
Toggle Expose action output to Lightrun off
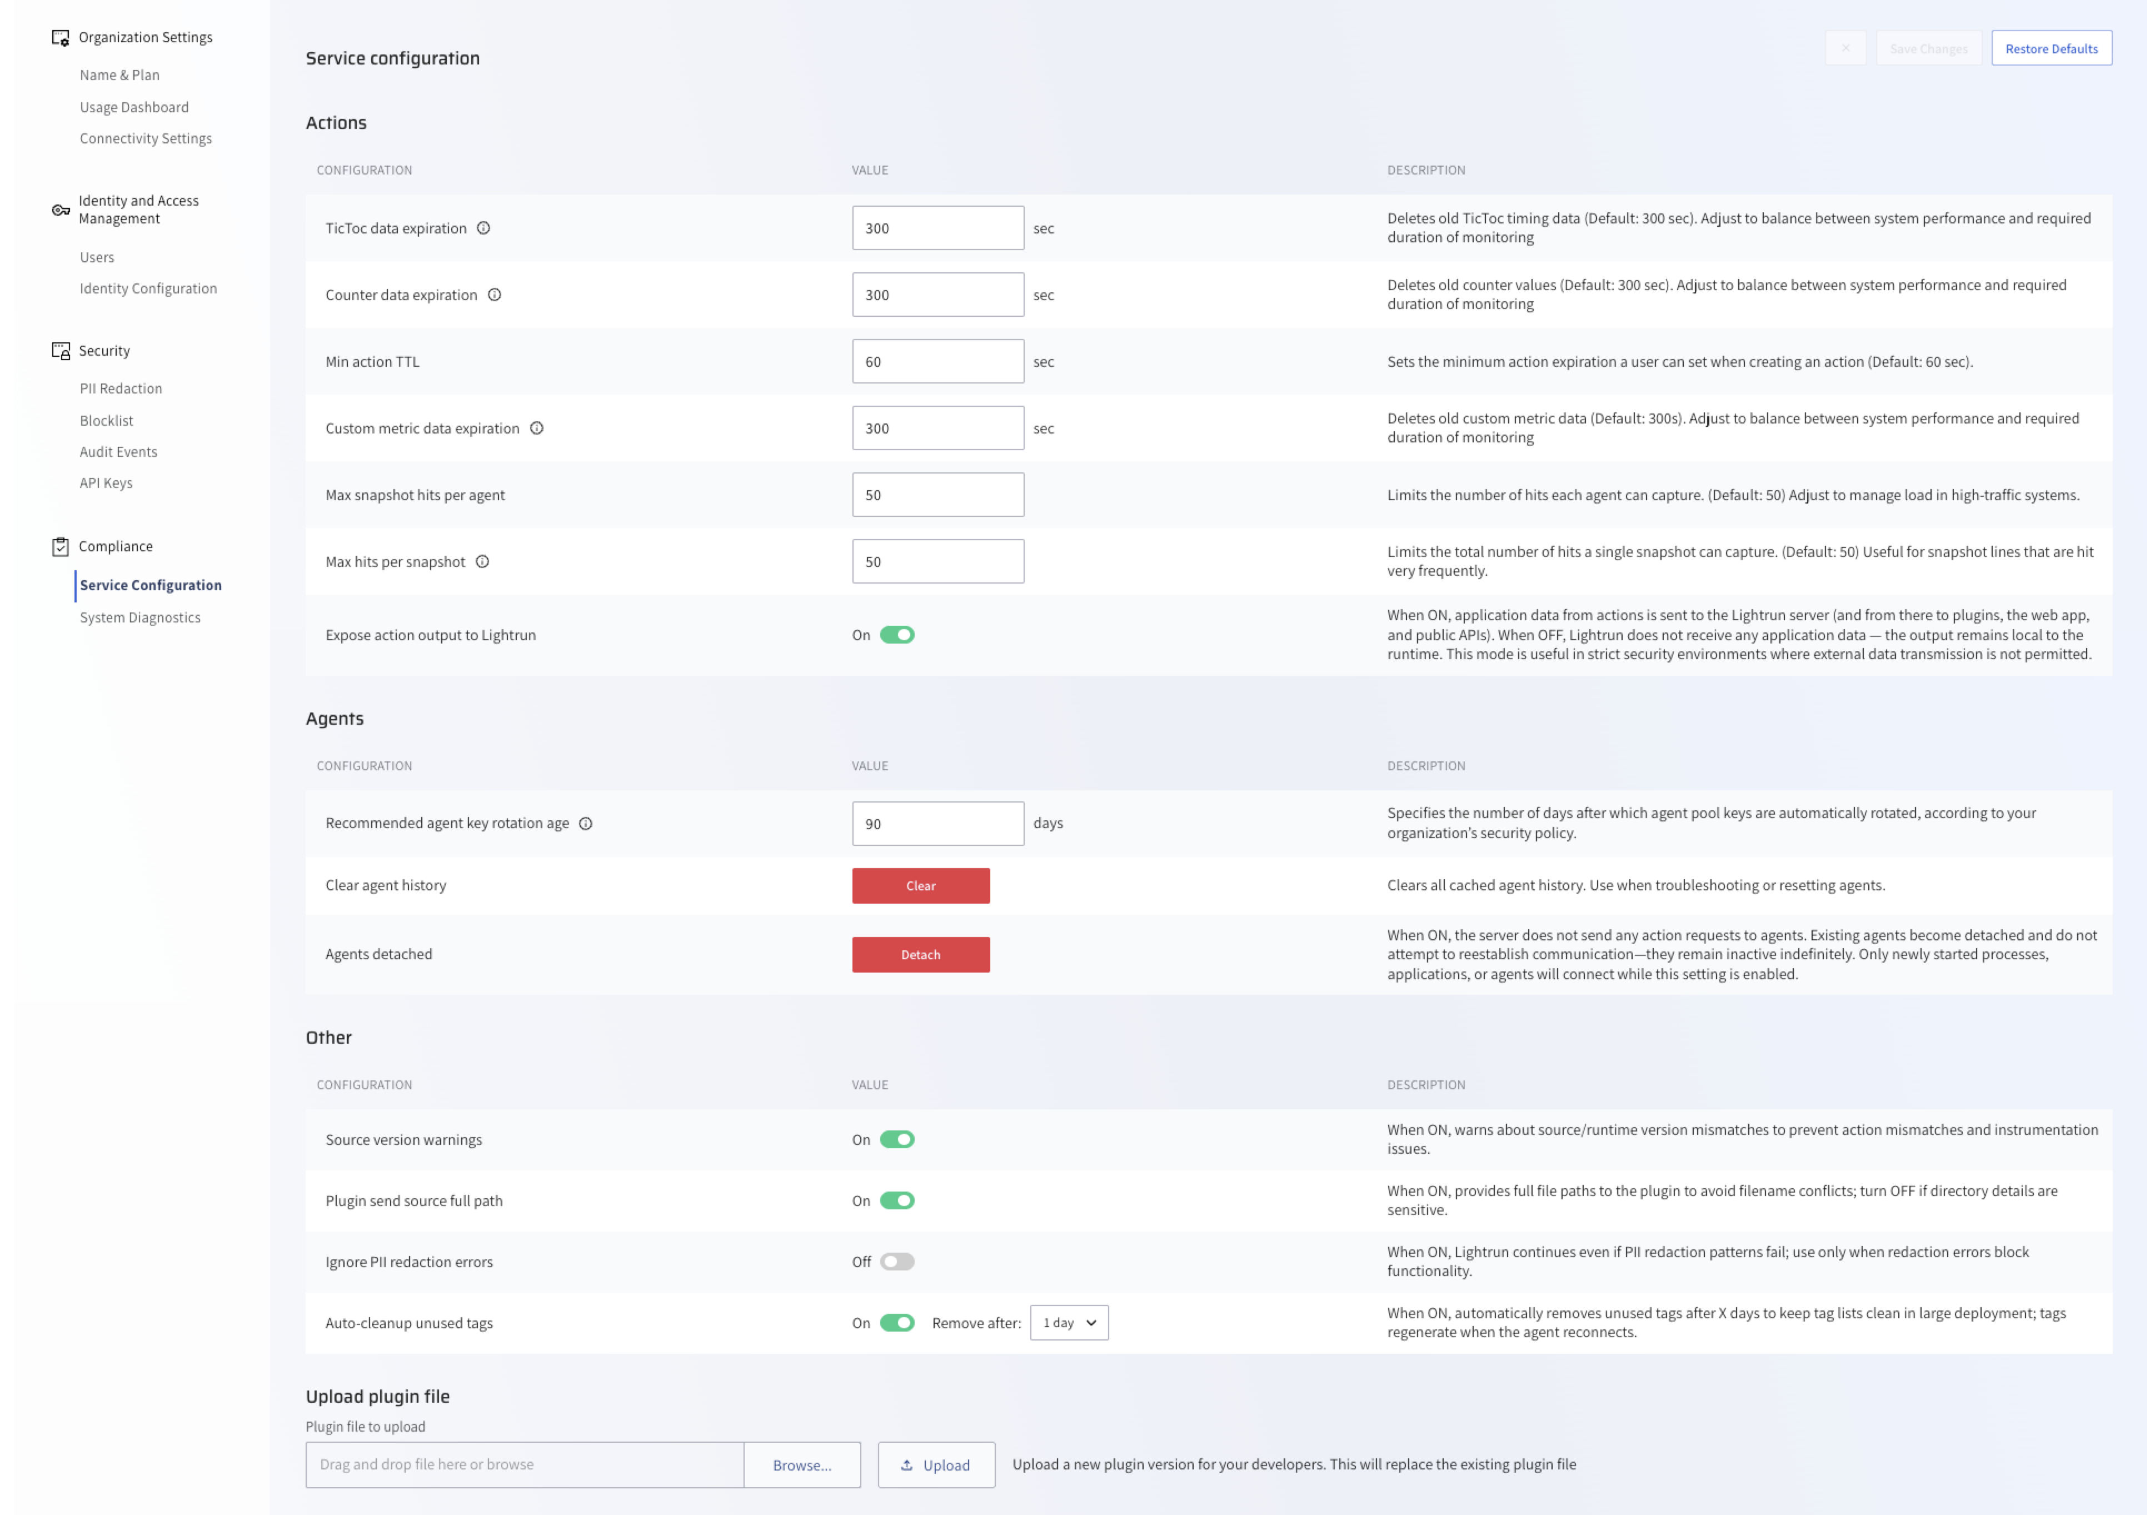[898, 635]
